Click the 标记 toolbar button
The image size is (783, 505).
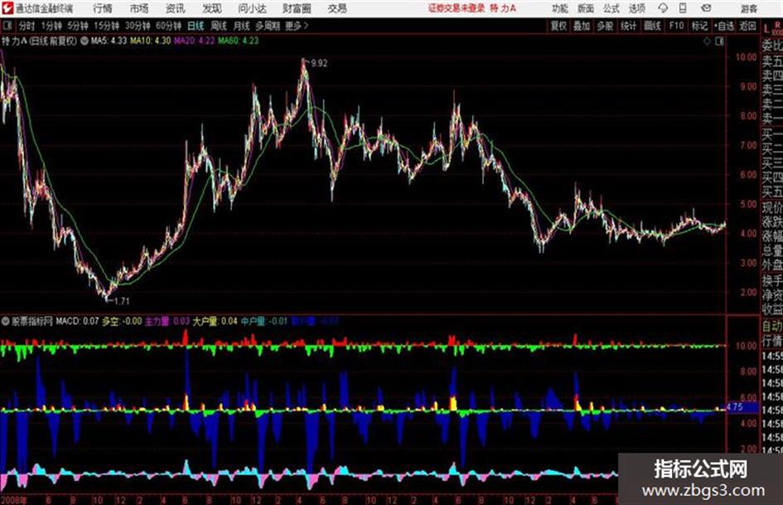700,26
